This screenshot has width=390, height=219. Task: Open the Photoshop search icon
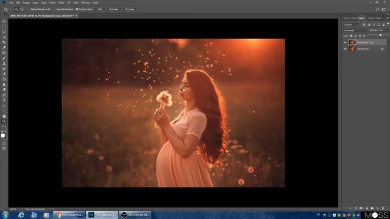[x=378, y=9]
